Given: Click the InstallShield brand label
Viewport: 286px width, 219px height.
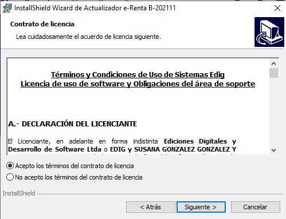Looking at the screenshot, I should pos(19,193).
